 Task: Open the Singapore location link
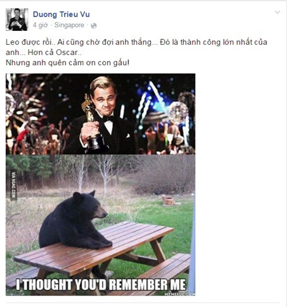tap(69, 25)
